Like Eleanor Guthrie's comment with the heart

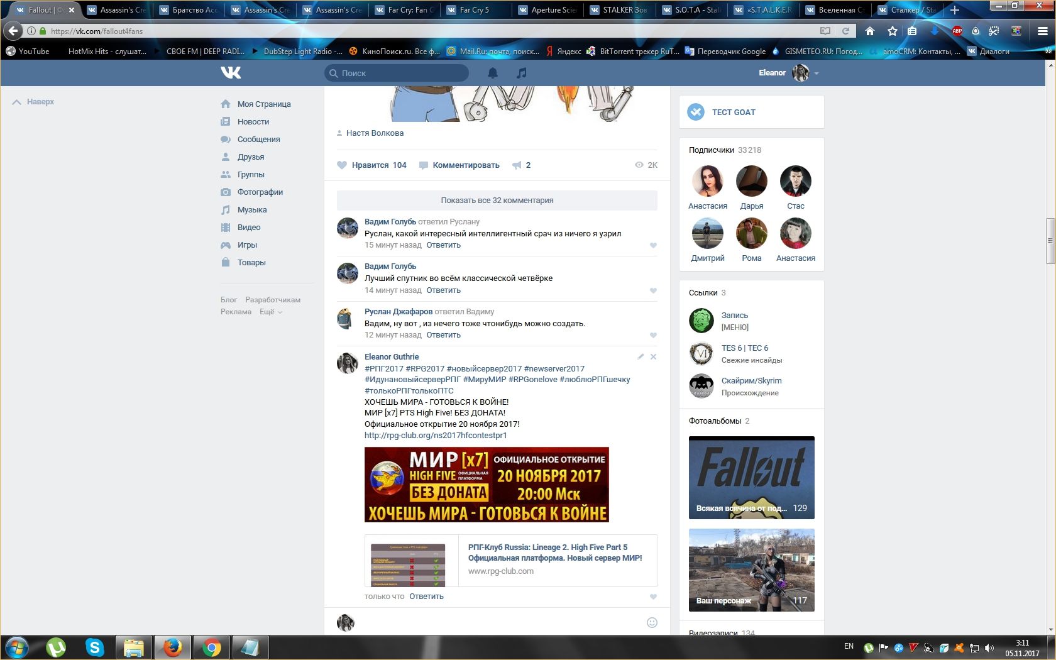click(653, 597)
